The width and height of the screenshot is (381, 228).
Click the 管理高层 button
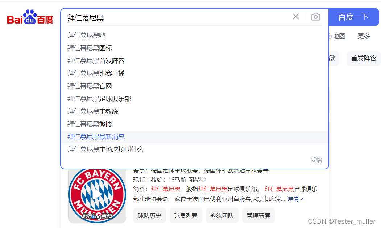coord(258,215)
